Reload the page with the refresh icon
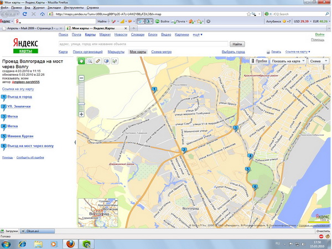 point(24,14)
